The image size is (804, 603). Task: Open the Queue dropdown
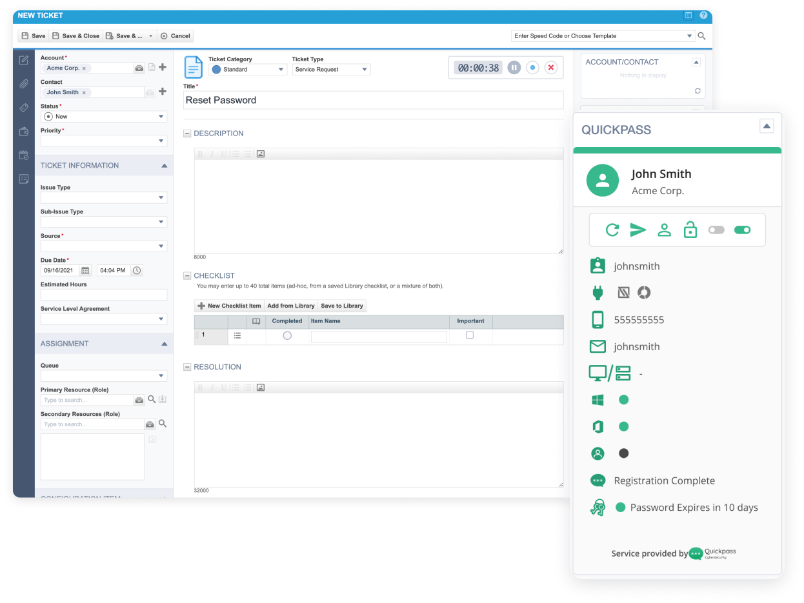(x=104, y=376)
